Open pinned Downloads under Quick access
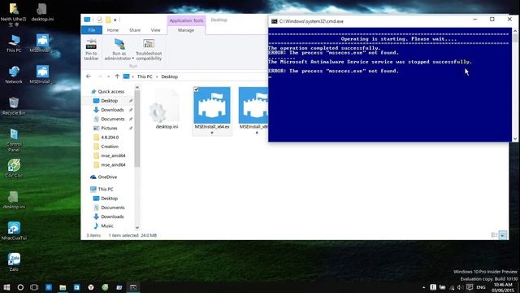 tap(112, 110)
